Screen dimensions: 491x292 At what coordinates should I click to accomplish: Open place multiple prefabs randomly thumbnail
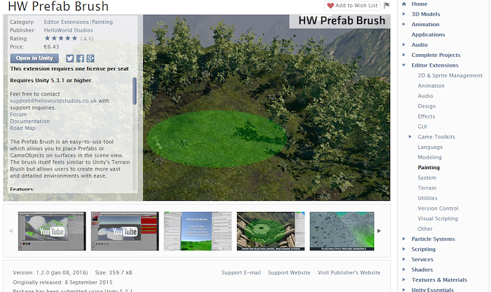342,231
